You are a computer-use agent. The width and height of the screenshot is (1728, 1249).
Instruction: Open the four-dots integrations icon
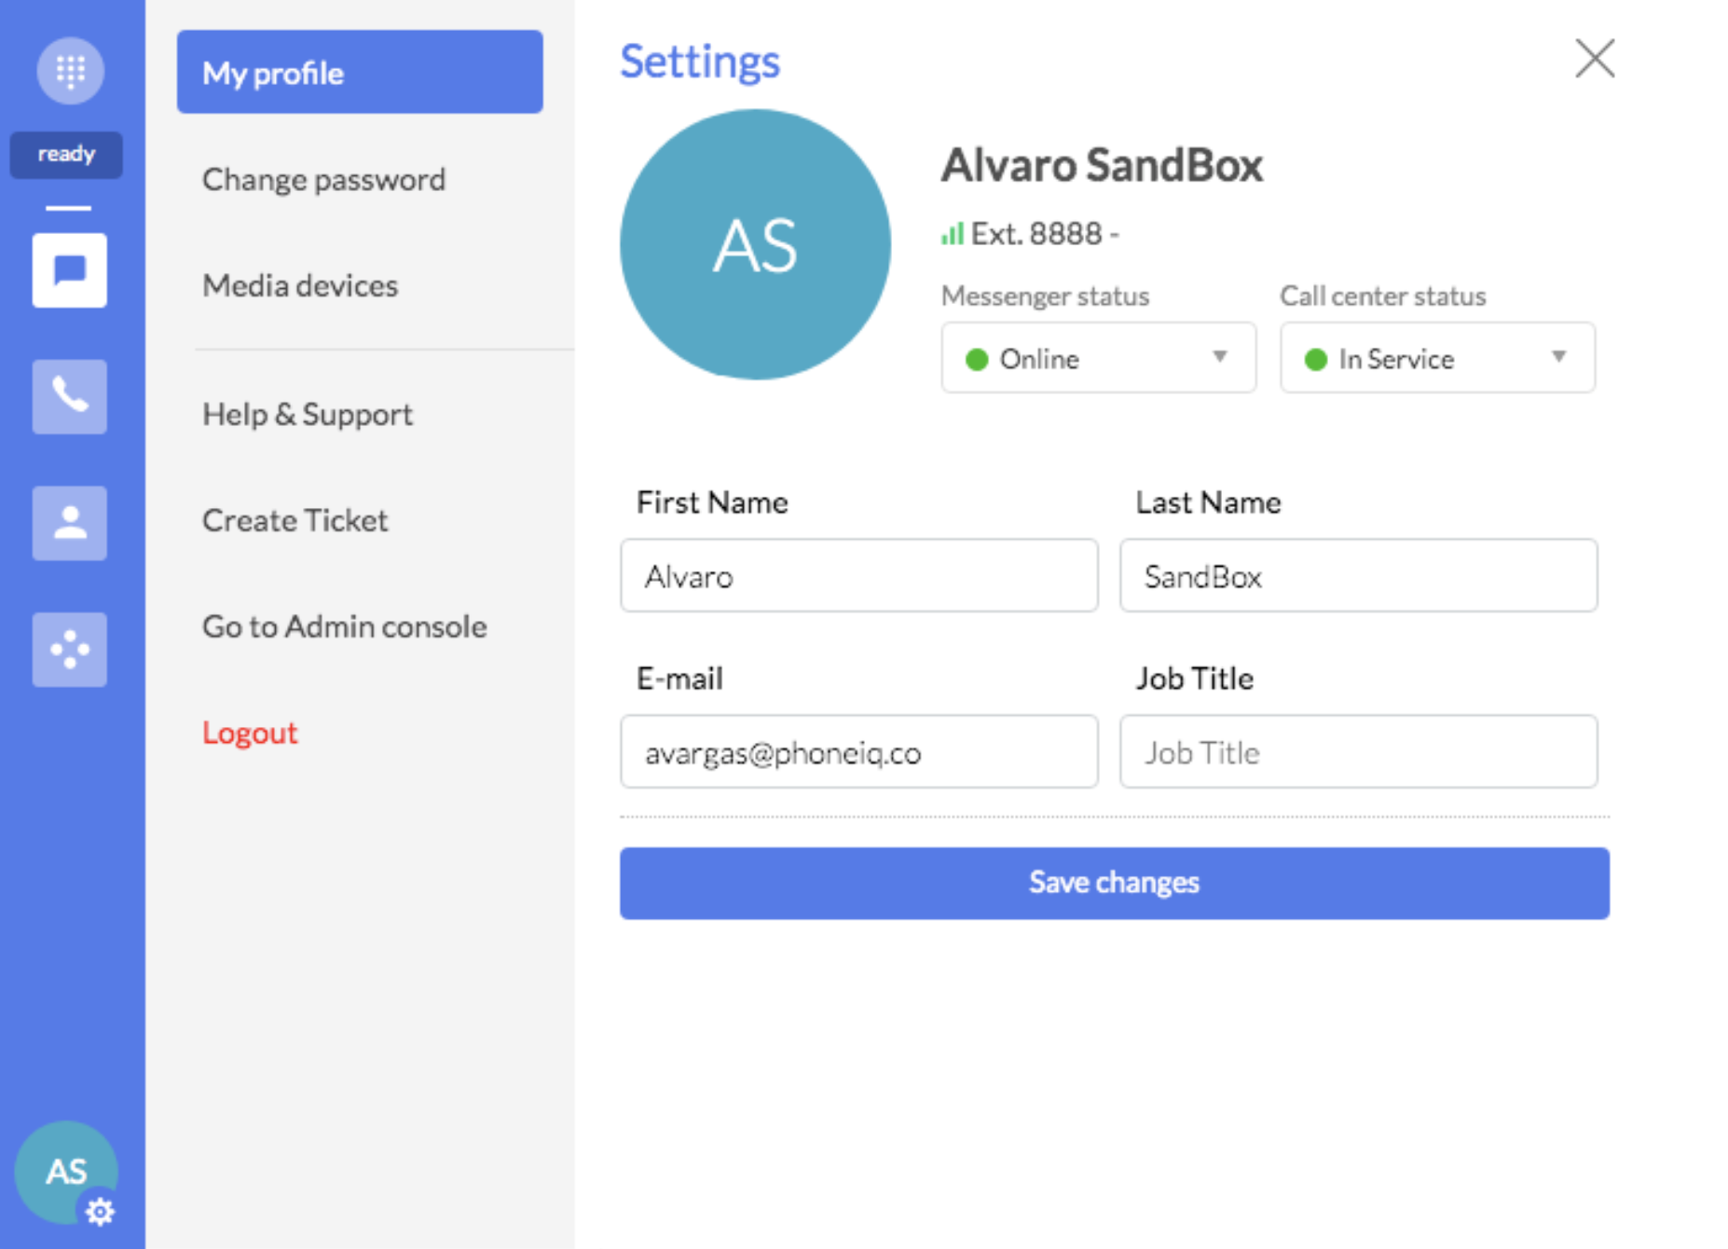pos(70,649)
